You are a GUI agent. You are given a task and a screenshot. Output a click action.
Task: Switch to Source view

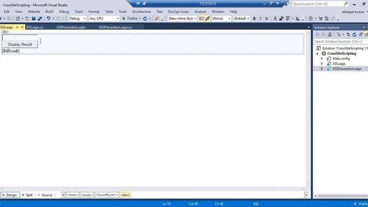[x=45, y=195]
